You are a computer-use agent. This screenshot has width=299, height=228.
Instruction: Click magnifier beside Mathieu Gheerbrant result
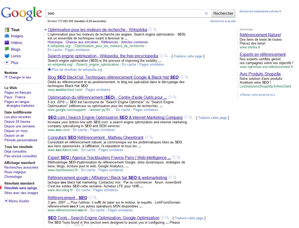pos(151,137)
